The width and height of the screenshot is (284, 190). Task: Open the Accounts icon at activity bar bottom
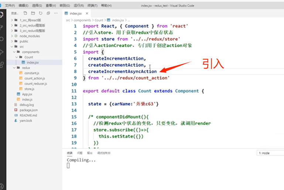click(x=1, y=186)
